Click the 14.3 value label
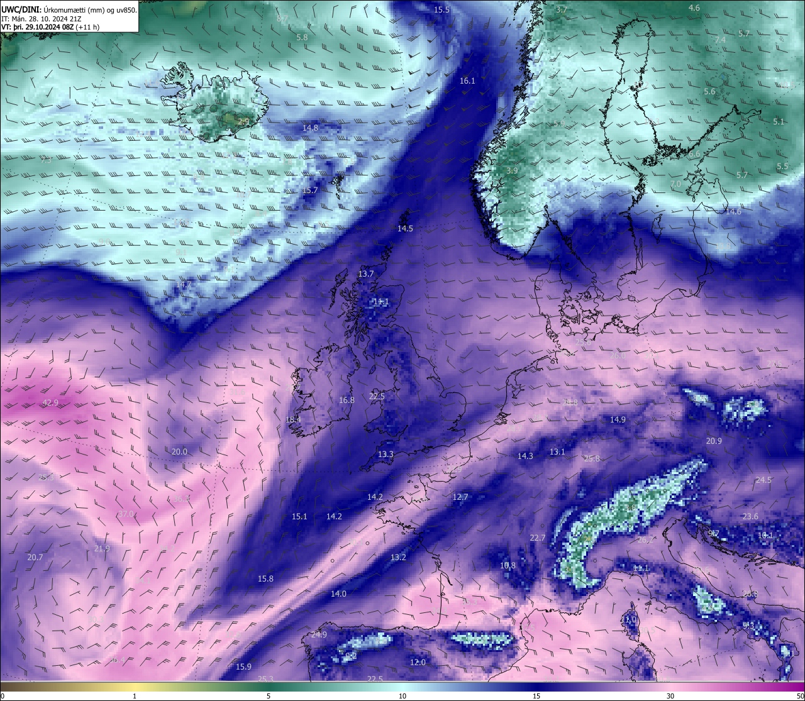Image resolution: width=805 pixels, height=701 pixels. [525, 456]
